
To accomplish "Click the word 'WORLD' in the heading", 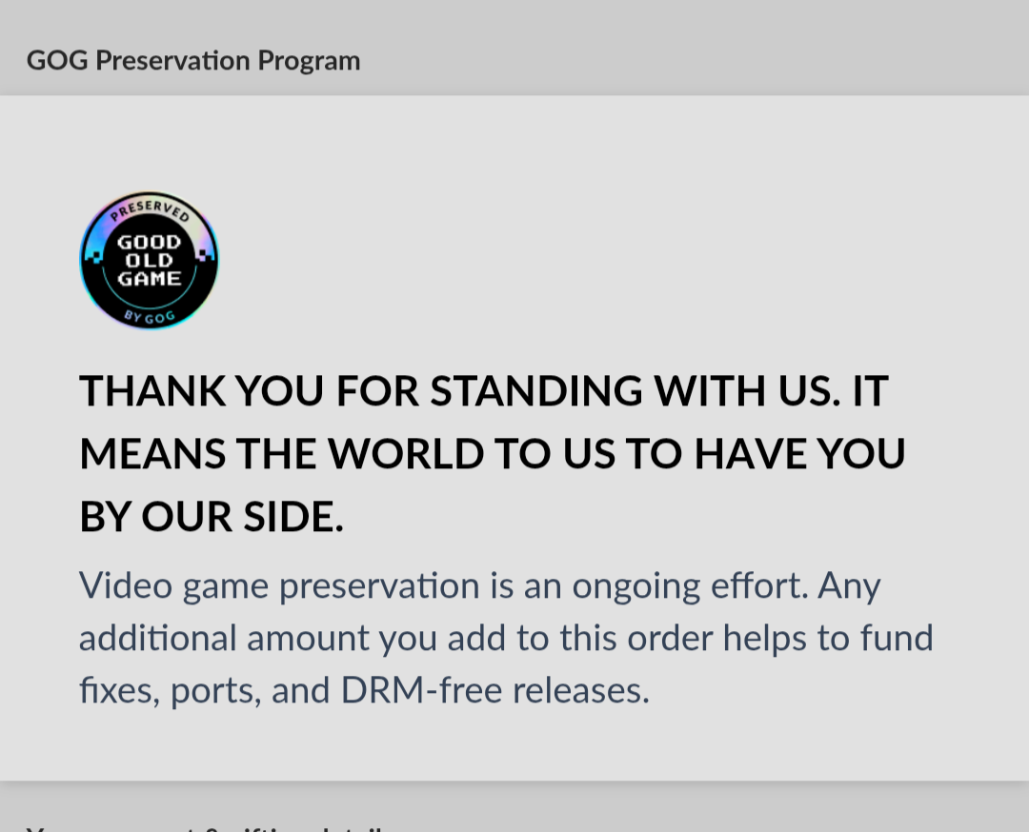I will click(x=406, y=454).
